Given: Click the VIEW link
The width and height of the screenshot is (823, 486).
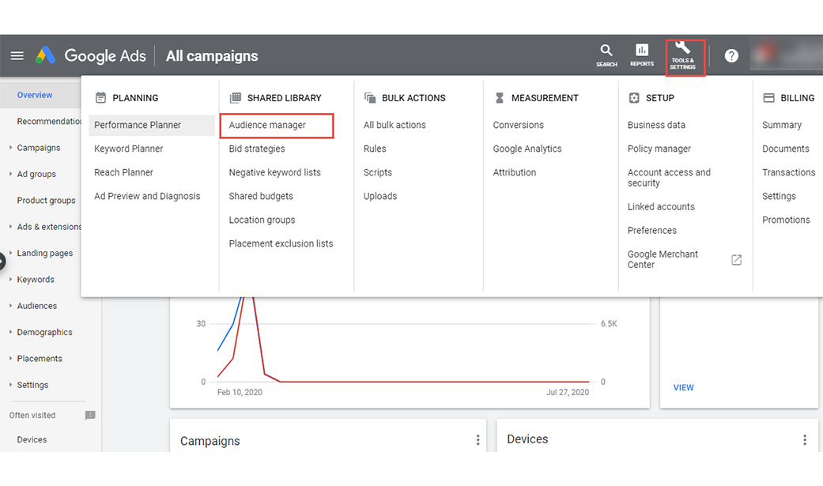Looking at the screenshot, I should [683, 387].
